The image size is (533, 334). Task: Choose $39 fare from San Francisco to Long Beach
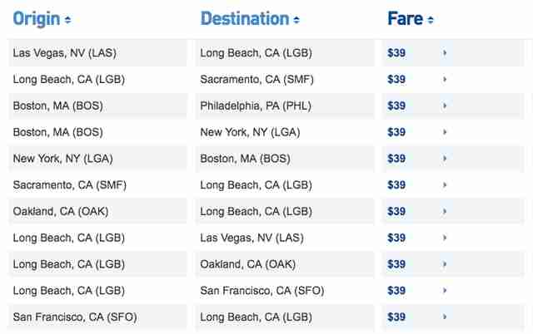tap(396, 317)
